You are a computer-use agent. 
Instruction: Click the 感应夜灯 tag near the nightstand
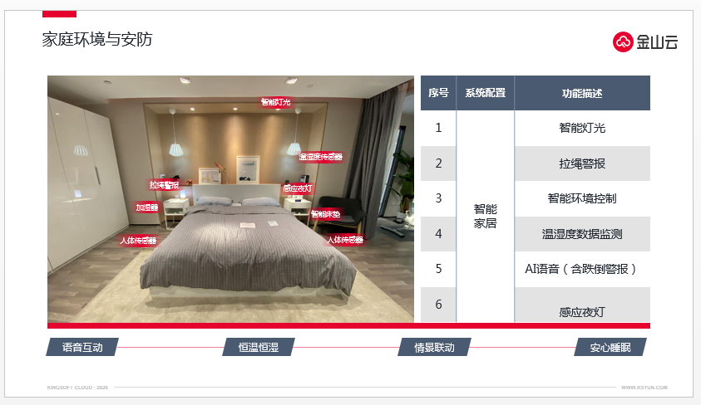[298, 188]
